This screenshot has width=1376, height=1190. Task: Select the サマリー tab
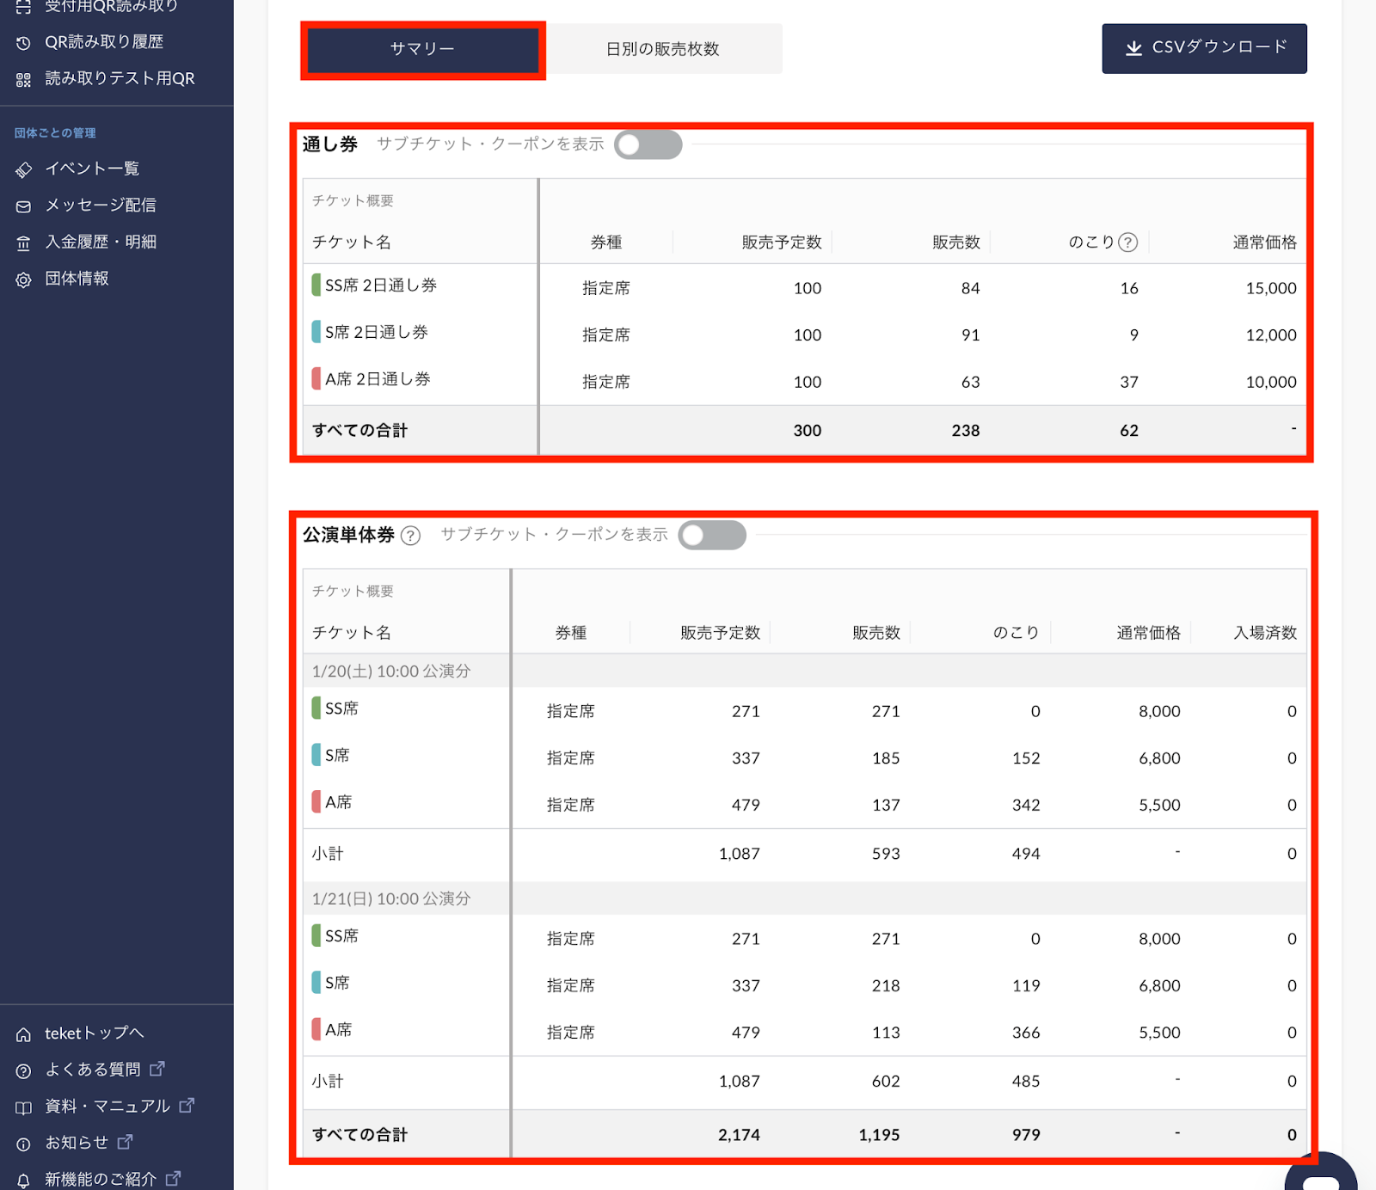click(x=421, y=49)
